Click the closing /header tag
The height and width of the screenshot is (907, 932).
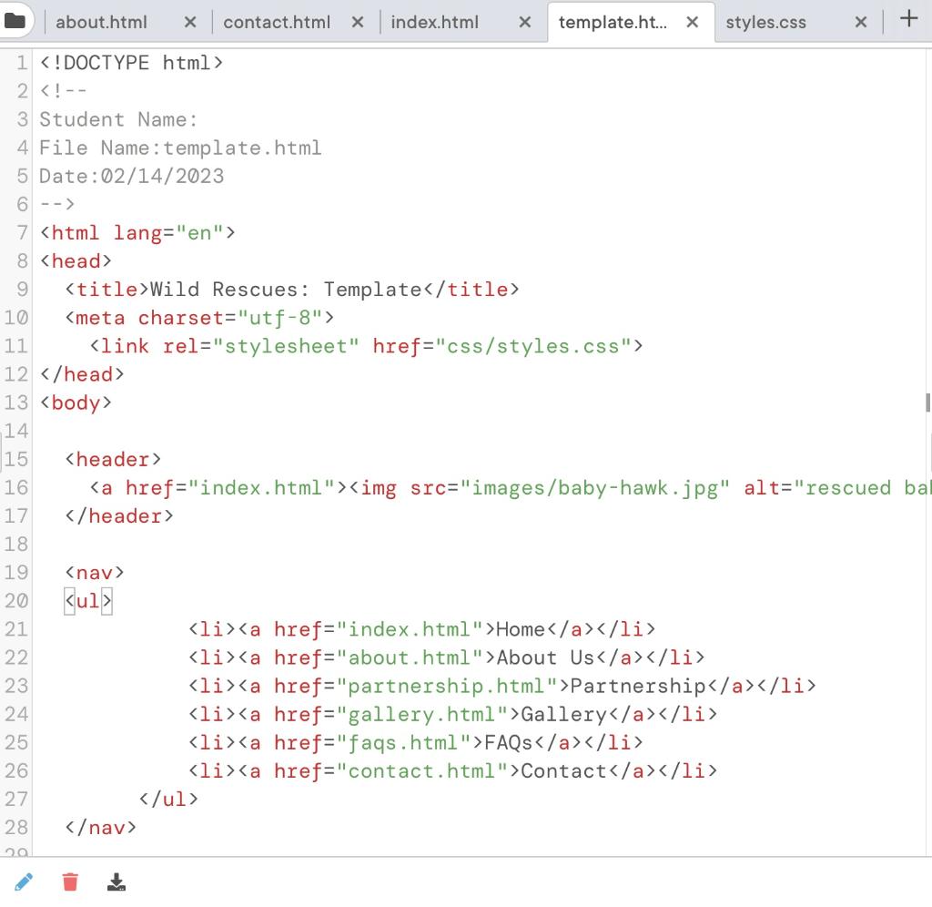tap(119, 516)
